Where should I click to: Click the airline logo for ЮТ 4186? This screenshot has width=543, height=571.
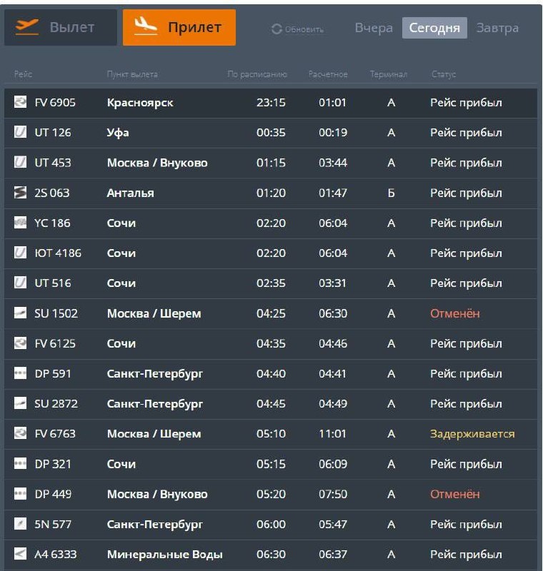20,252
